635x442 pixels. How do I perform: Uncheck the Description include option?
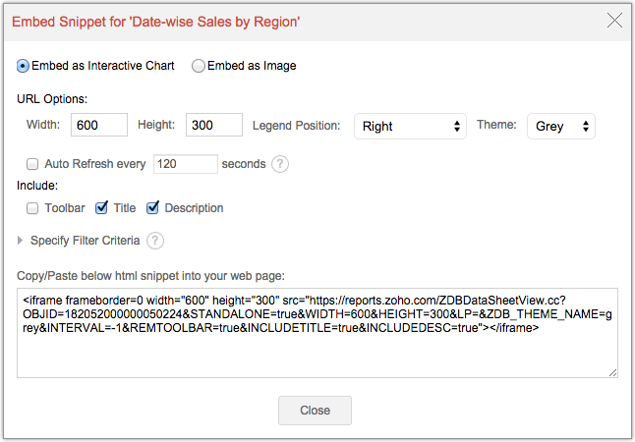tap(152, 208)
